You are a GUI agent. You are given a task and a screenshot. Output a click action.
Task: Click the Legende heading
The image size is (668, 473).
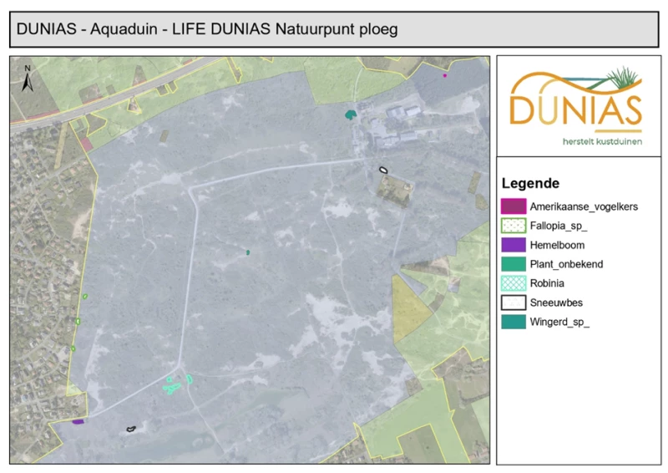pyautogui.click(x=530, y=183)
